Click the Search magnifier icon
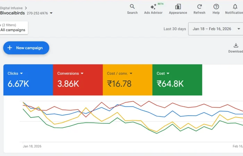This screenshot has height=156, width=243. [132, 7]
